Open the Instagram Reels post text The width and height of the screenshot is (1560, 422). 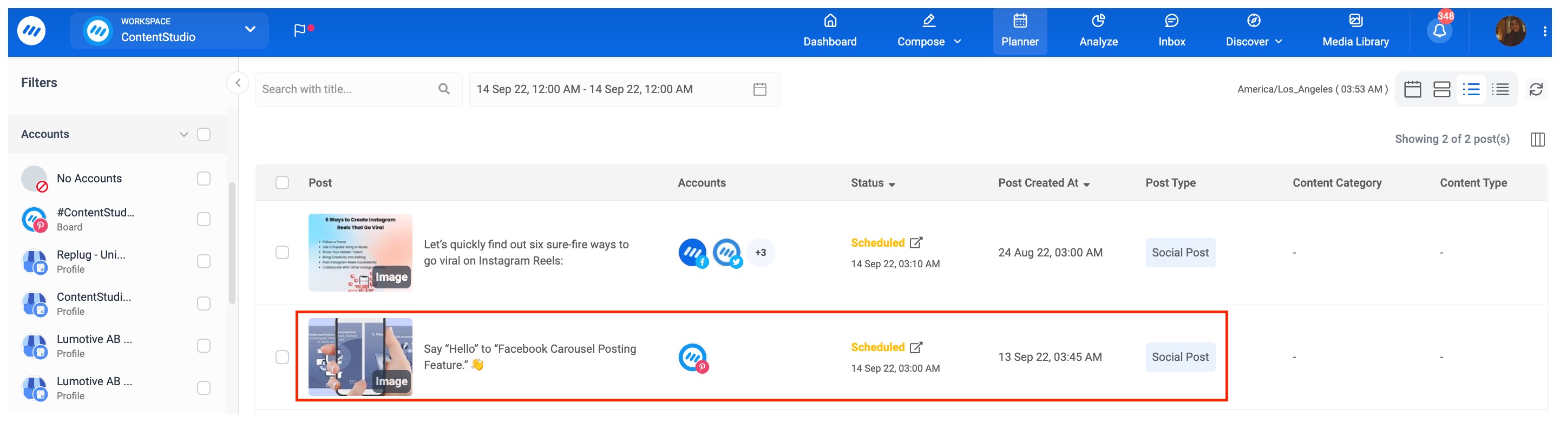[526, 253]
